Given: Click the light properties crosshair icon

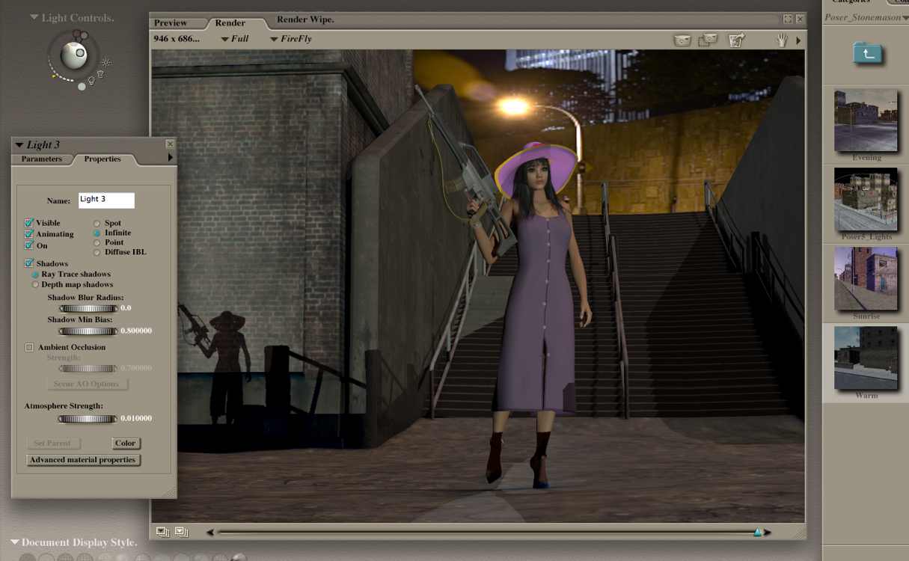Looking at the screenshot, I should [106, 62].
